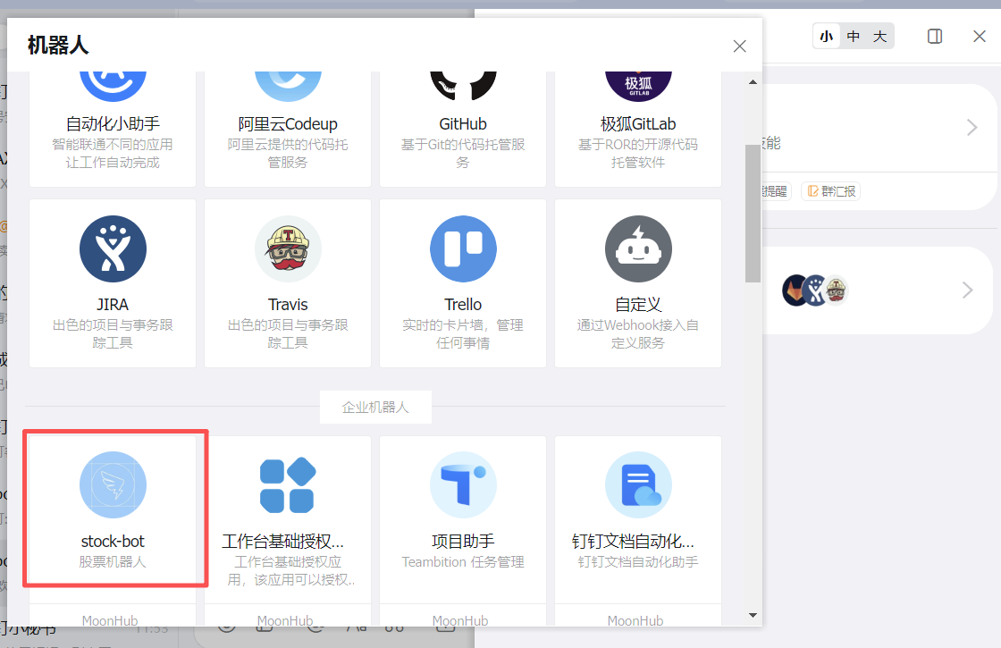Choose the 阿里云Codeup robot

(287, 129)
